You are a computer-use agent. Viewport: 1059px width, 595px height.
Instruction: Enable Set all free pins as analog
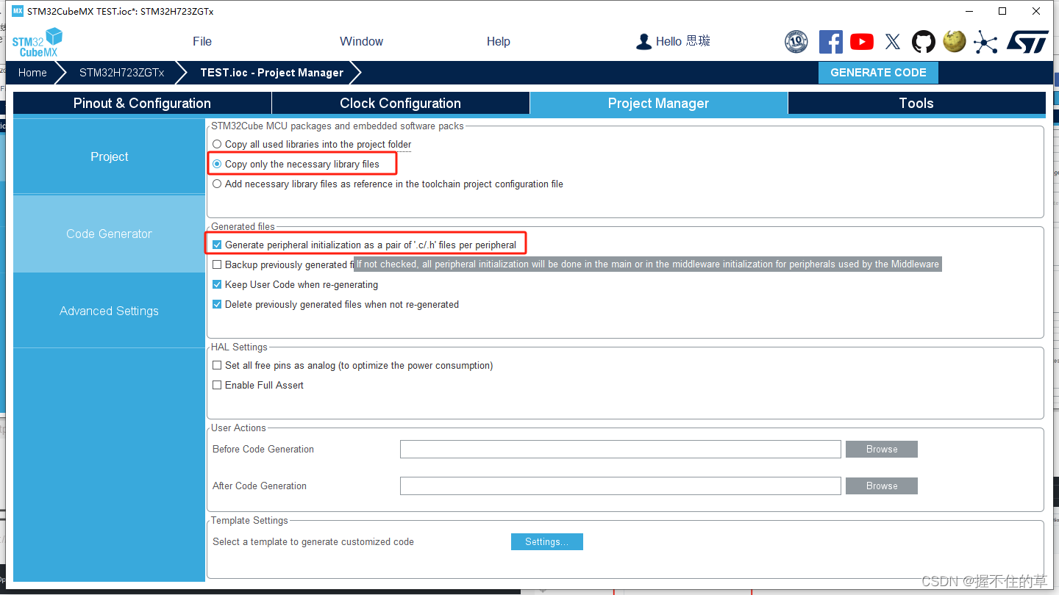217,365
